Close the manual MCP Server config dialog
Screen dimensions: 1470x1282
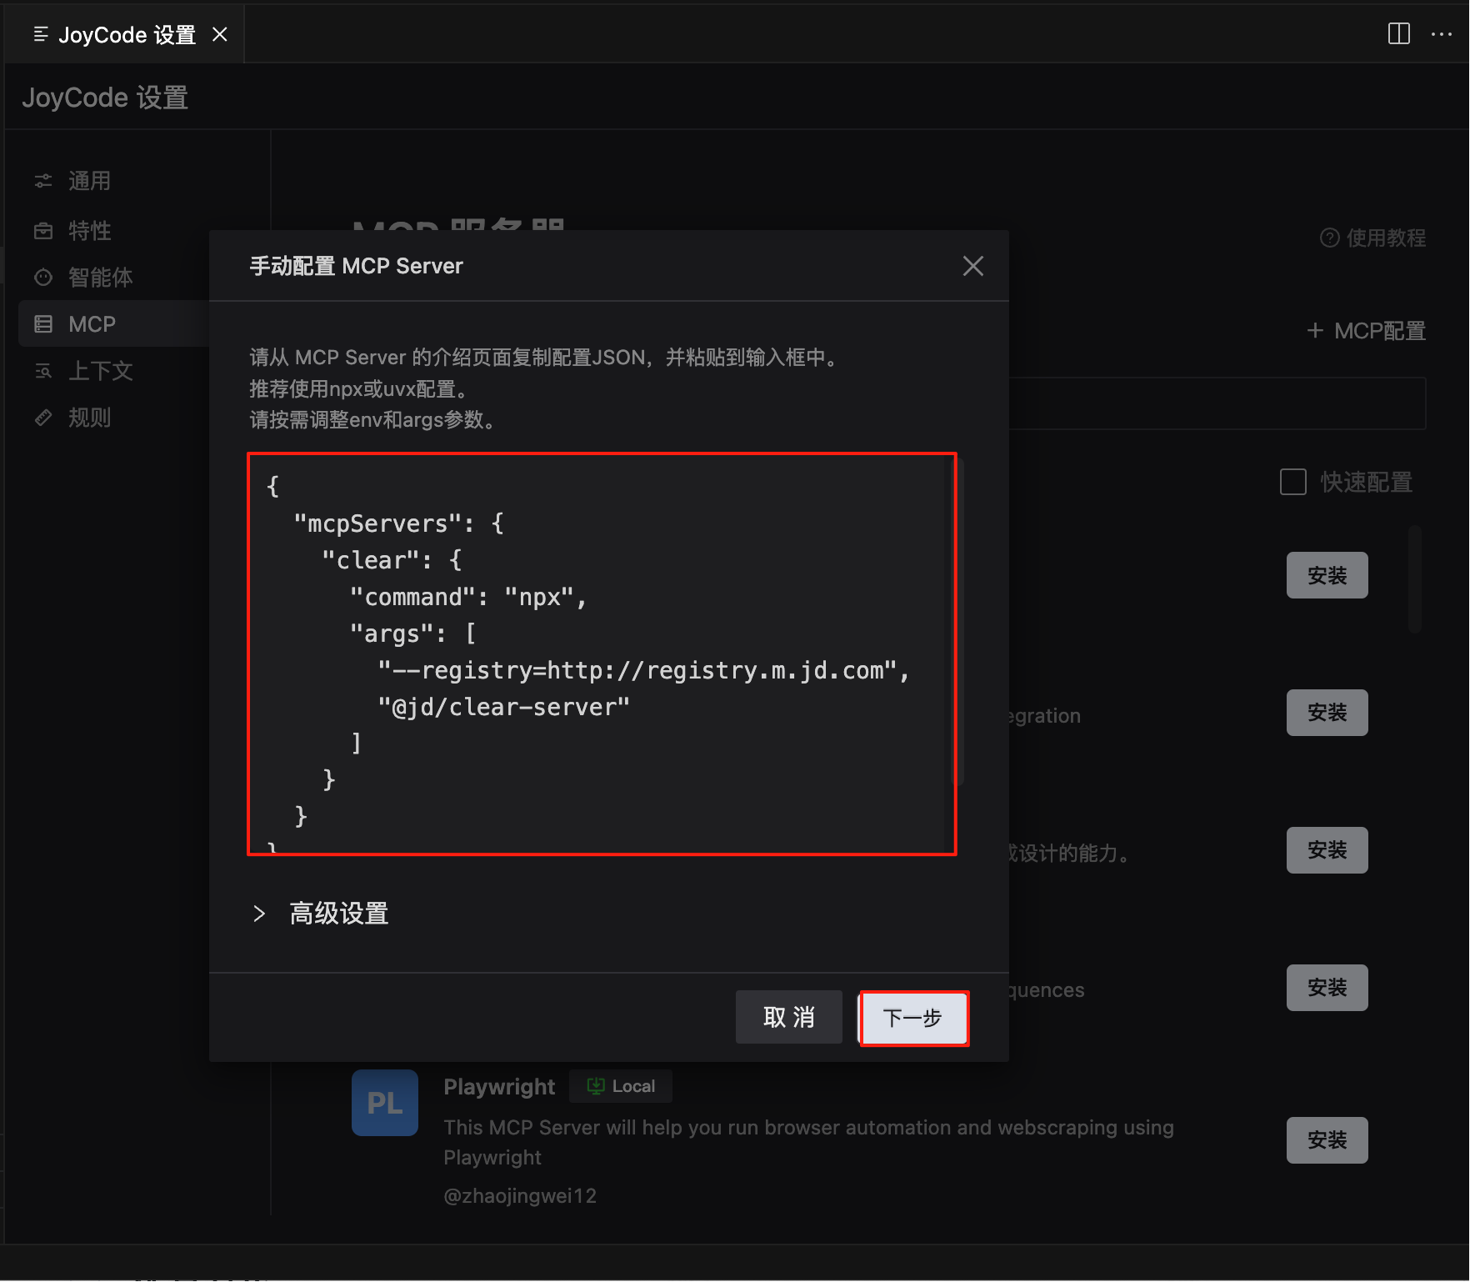(x=972, y=266)
